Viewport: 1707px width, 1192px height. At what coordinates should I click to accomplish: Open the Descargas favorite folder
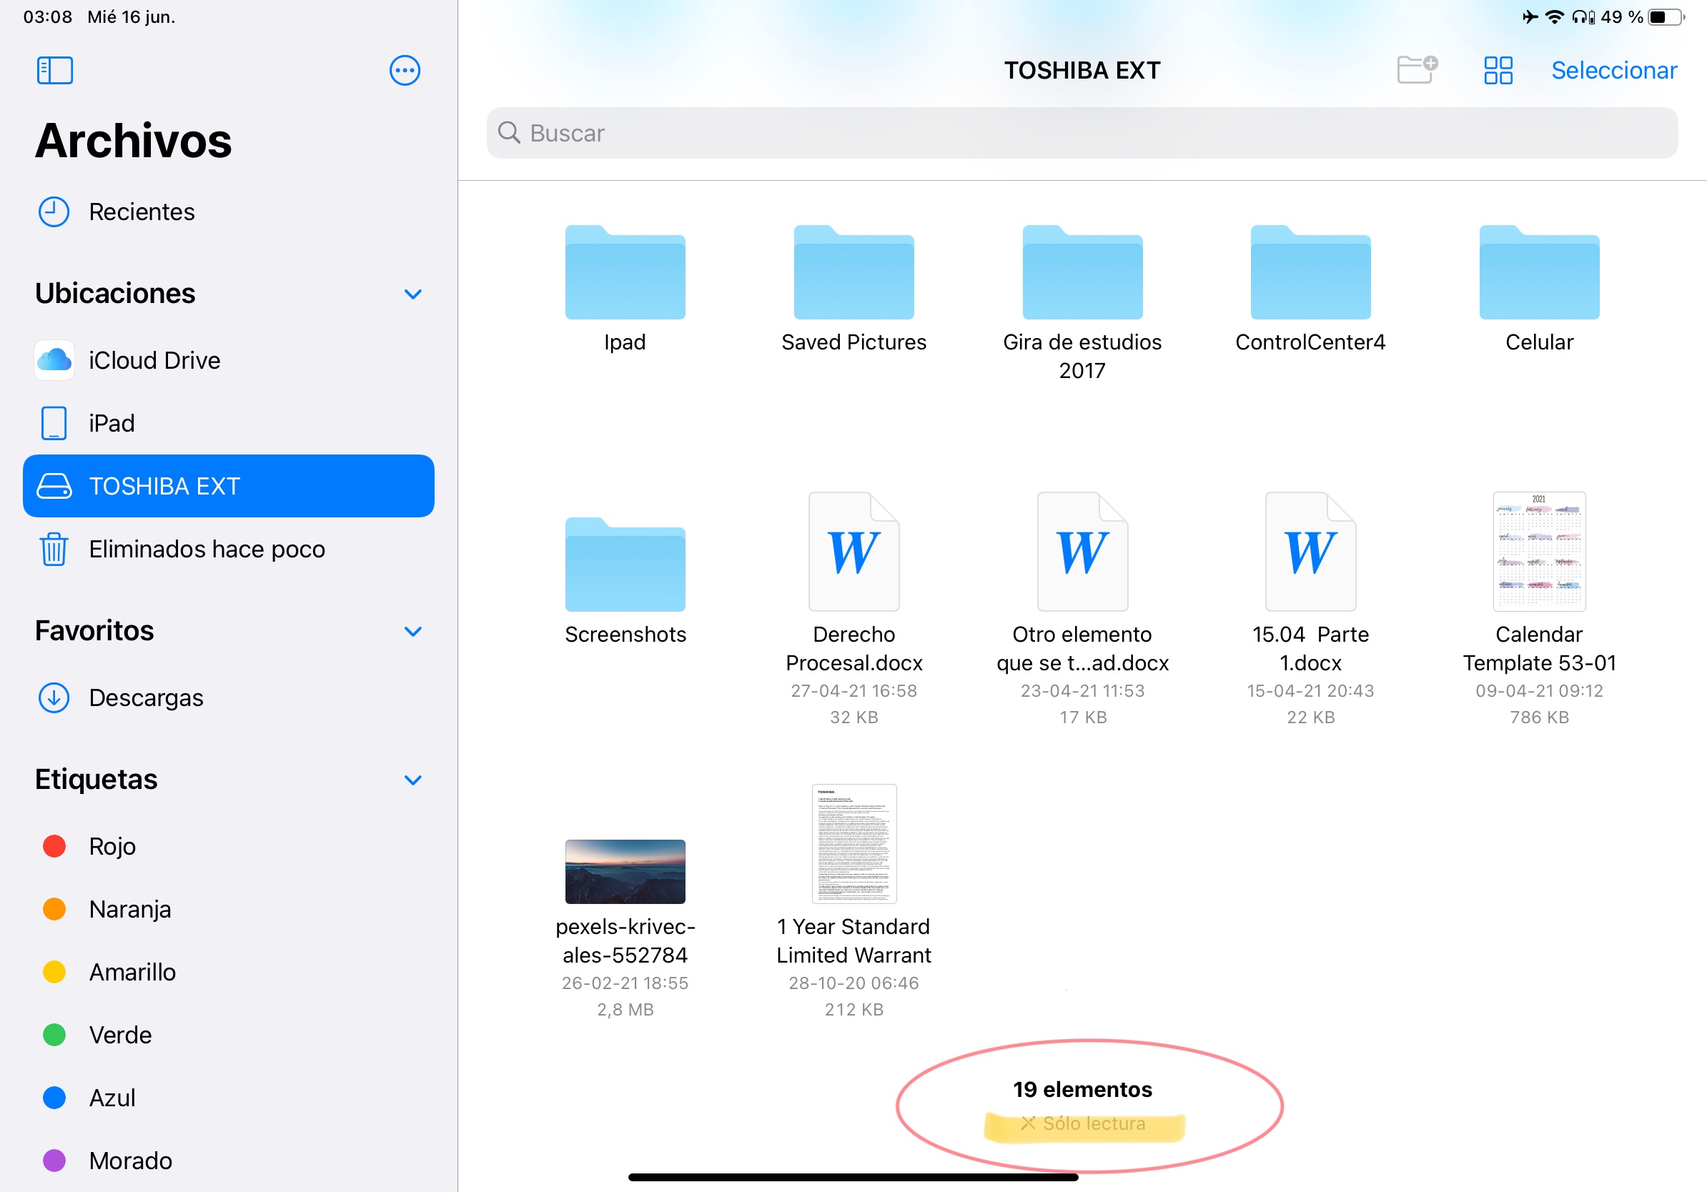146,697
